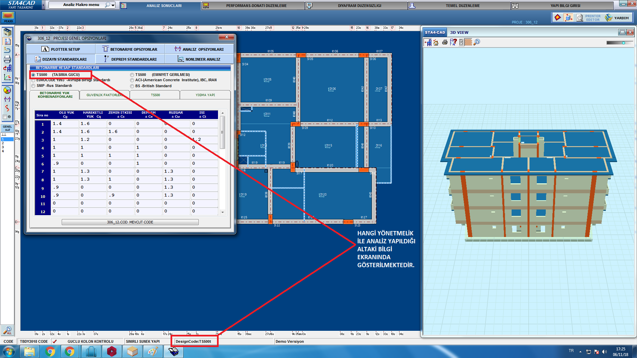The image size is (637, 358).
Task: Expand the arrow next to STA4CAD logo
Action: 43,5
